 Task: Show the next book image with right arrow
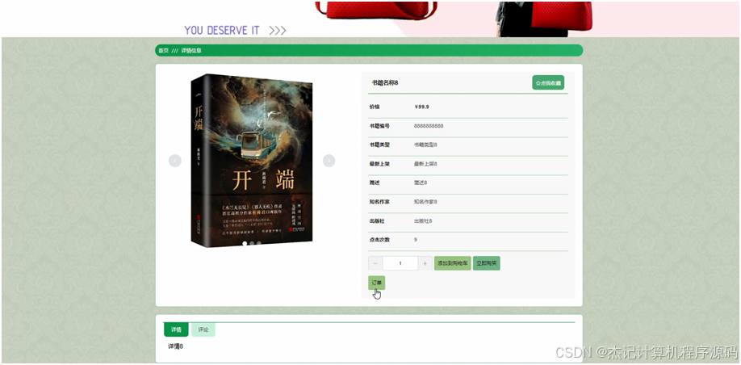tap(329, 161)
